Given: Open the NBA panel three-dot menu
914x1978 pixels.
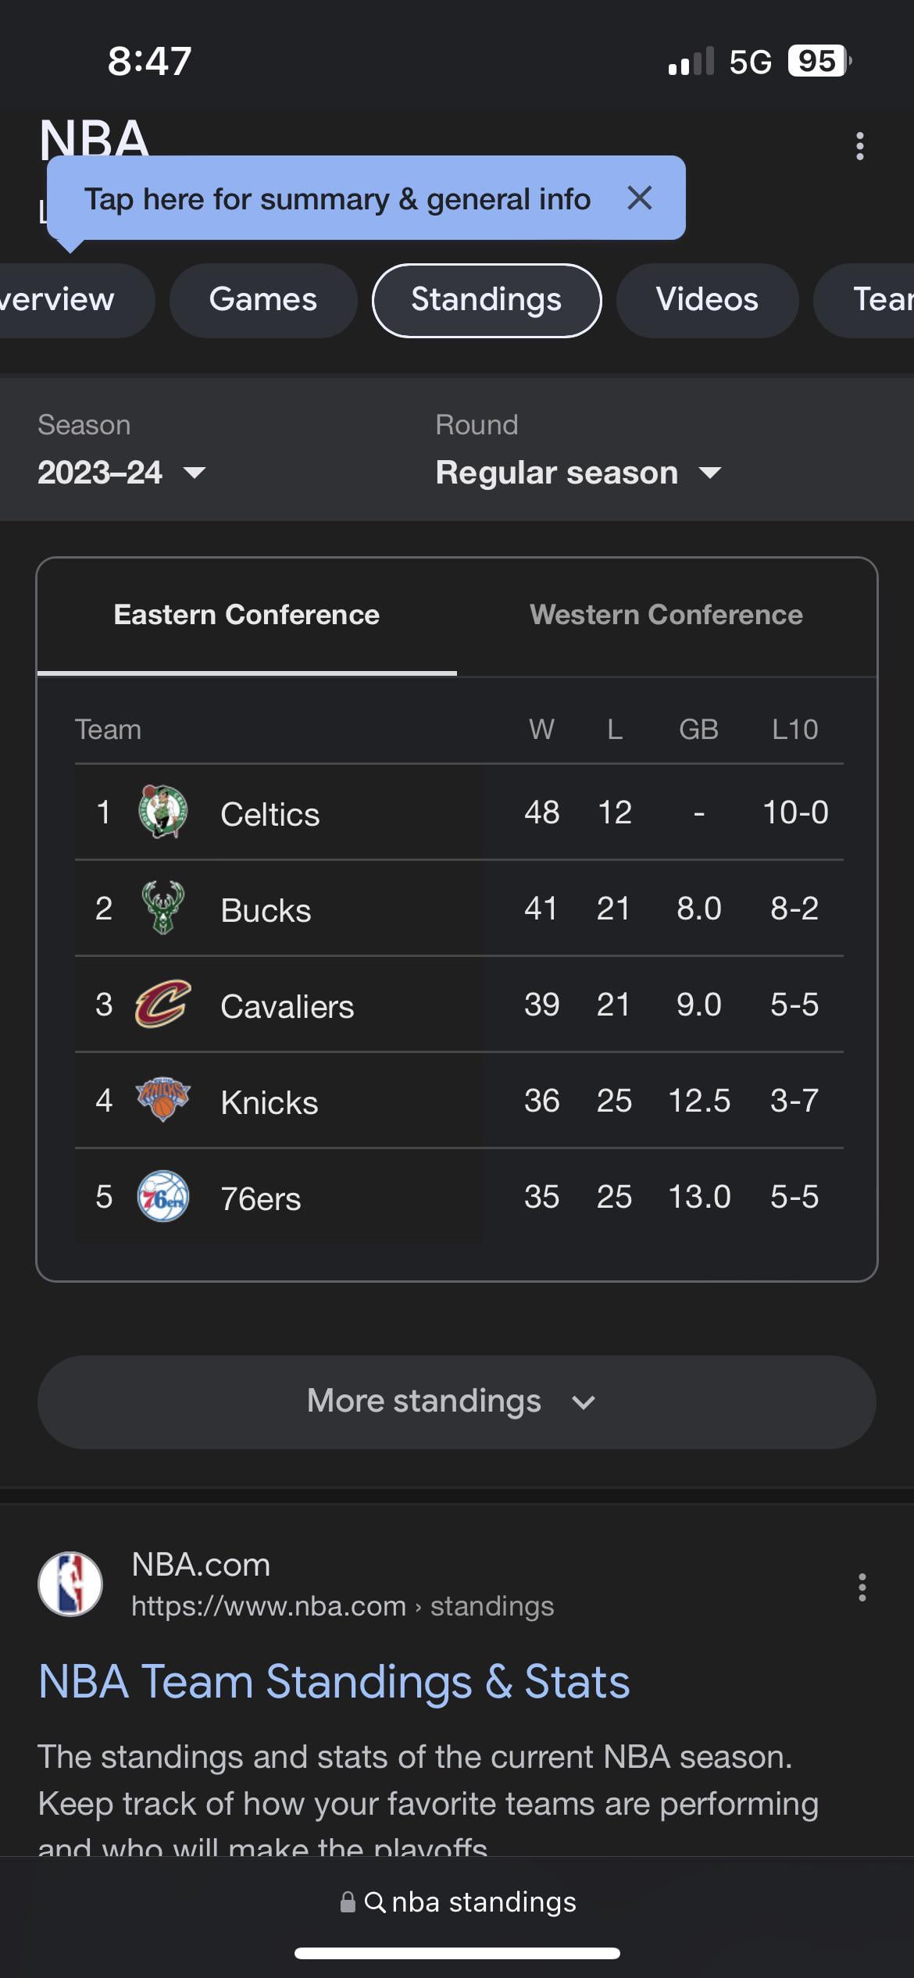Looking at the screenshot, I should pos(860,146).
